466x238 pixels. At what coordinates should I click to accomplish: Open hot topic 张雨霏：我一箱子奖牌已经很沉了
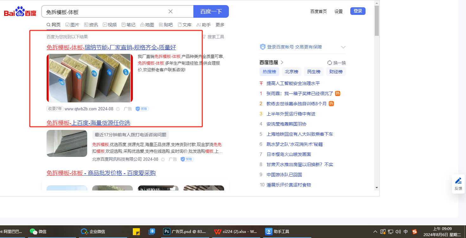coord(300,93)
